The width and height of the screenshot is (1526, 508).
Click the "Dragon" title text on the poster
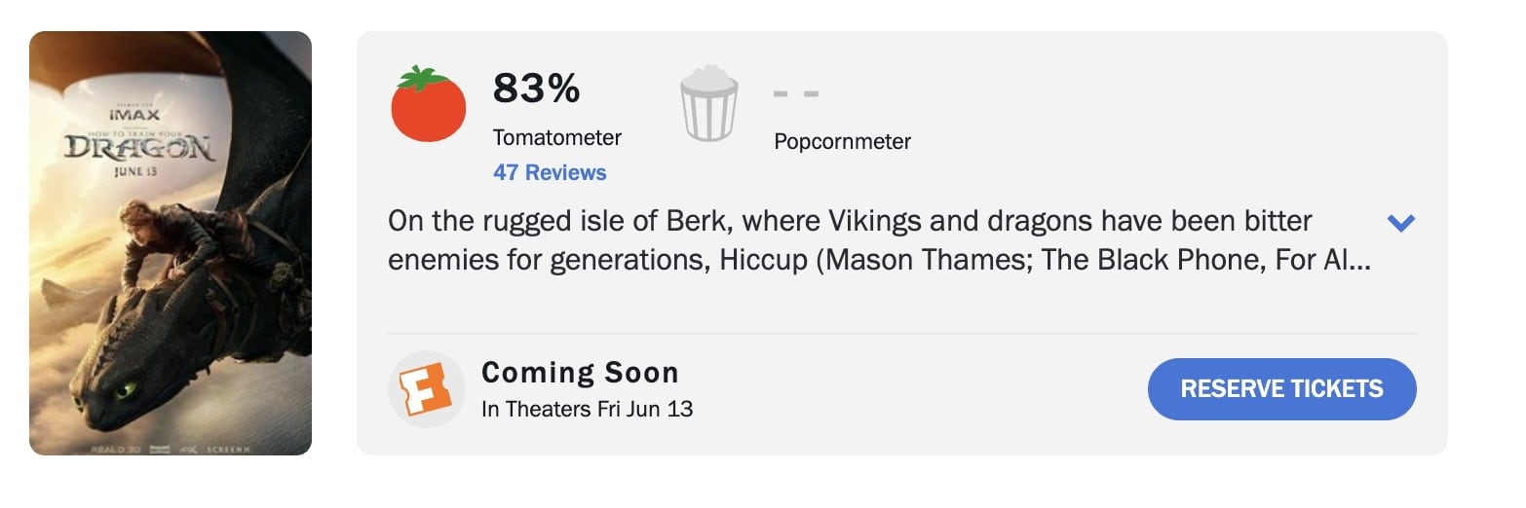click(x=138, y=149)
